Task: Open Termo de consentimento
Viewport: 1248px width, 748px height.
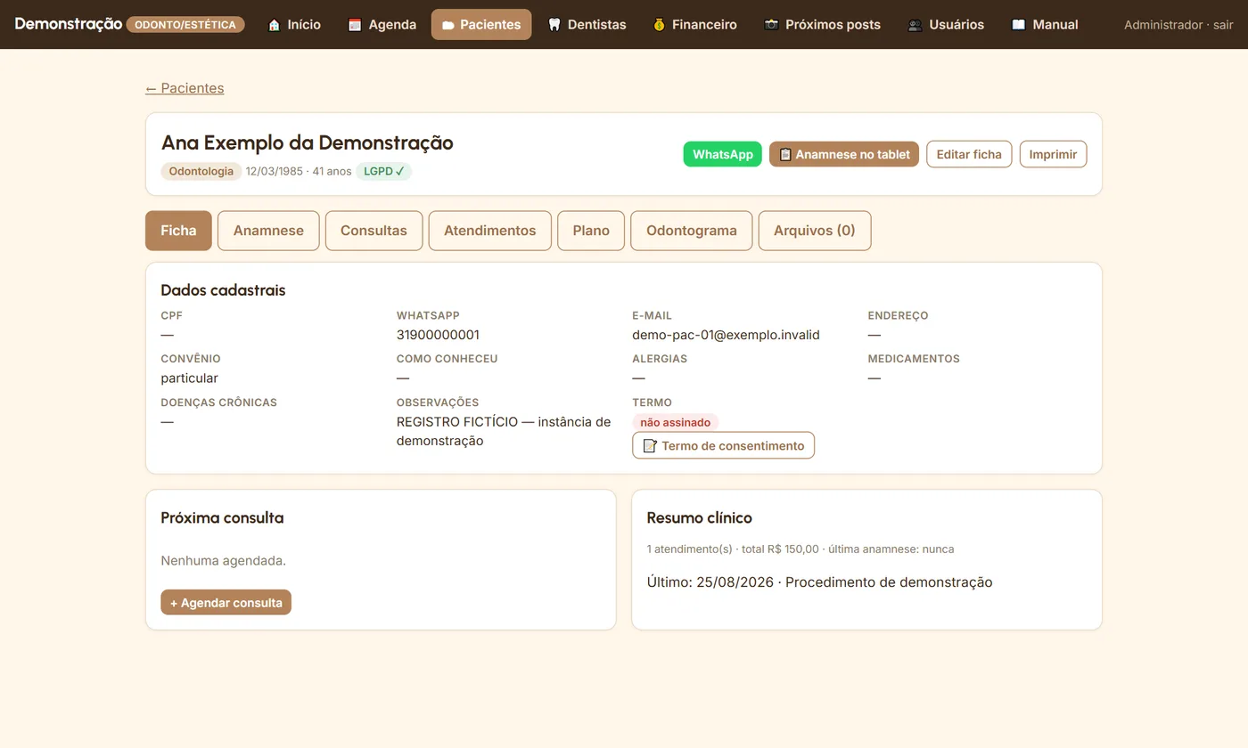Action: (x=723, y=445)
